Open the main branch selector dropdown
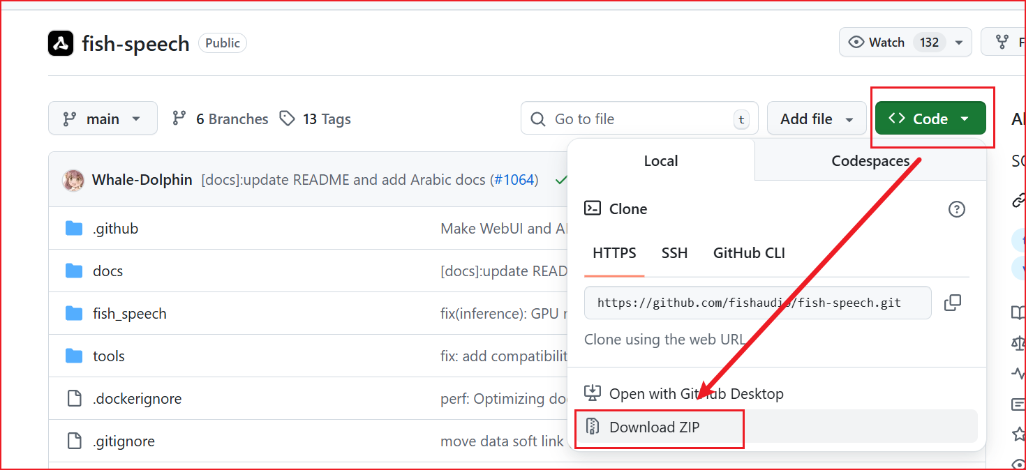This screenshot has width=1026, height=470. pos(103,119)
